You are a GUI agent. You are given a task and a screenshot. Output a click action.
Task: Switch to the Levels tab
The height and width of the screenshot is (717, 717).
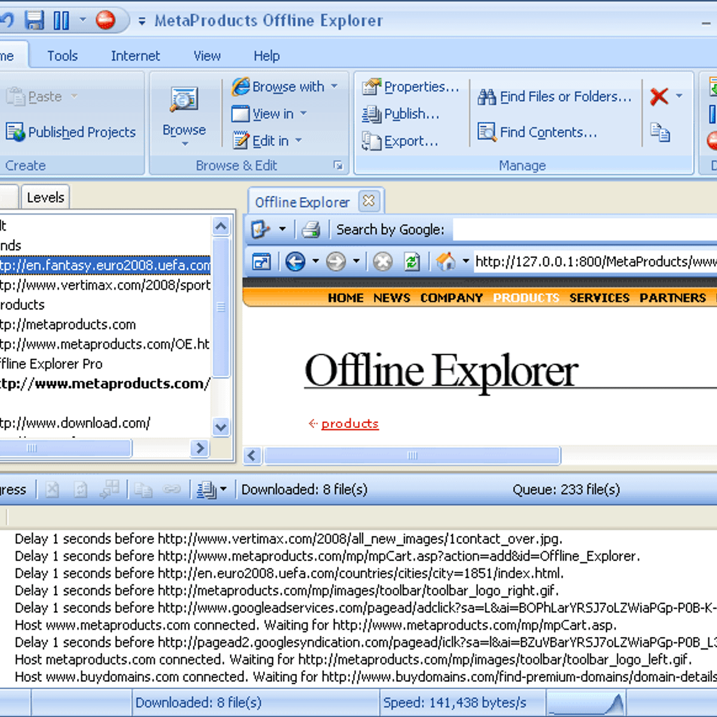click(x=45, y=197)
